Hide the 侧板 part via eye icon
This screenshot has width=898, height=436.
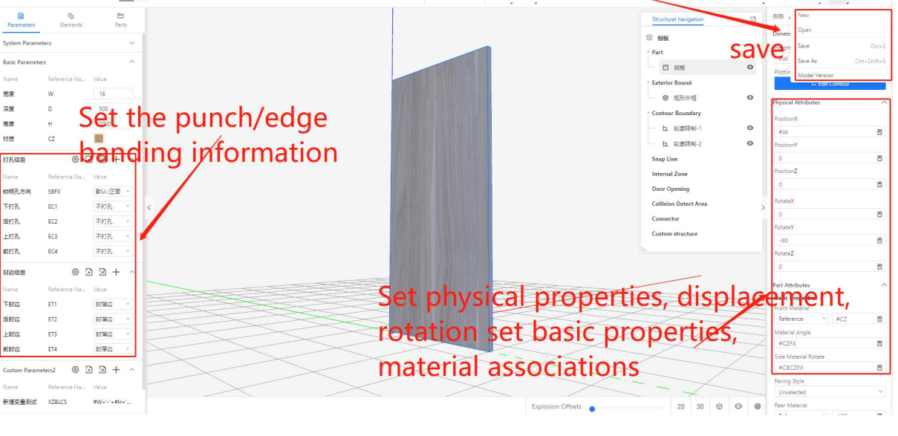click(750, 68)
